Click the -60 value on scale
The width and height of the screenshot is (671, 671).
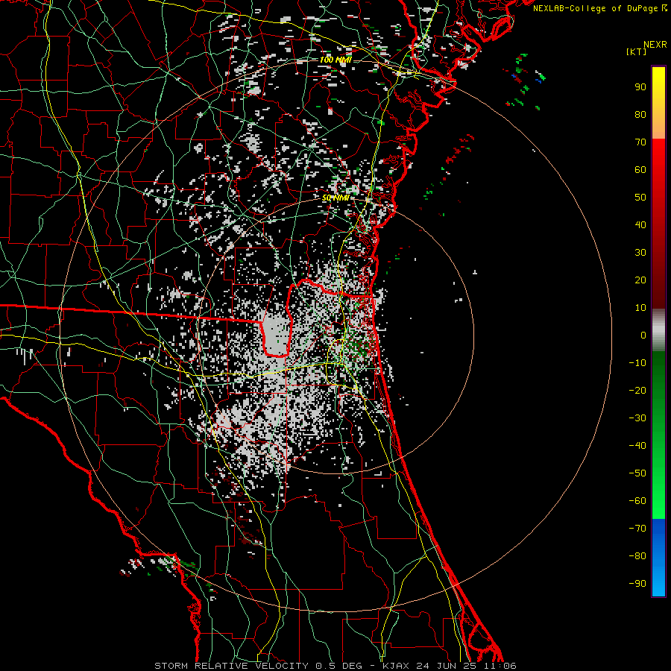(x=637, y=501)
